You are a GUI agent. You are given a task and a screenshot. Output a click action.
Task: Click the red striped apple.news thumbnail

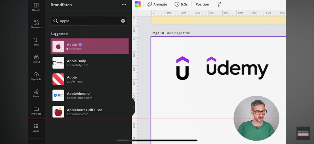[x=58, y=79]
